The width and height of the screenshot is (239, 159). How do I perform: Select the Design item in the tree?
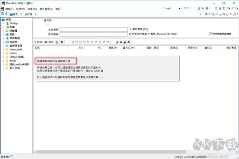(14, 23)
